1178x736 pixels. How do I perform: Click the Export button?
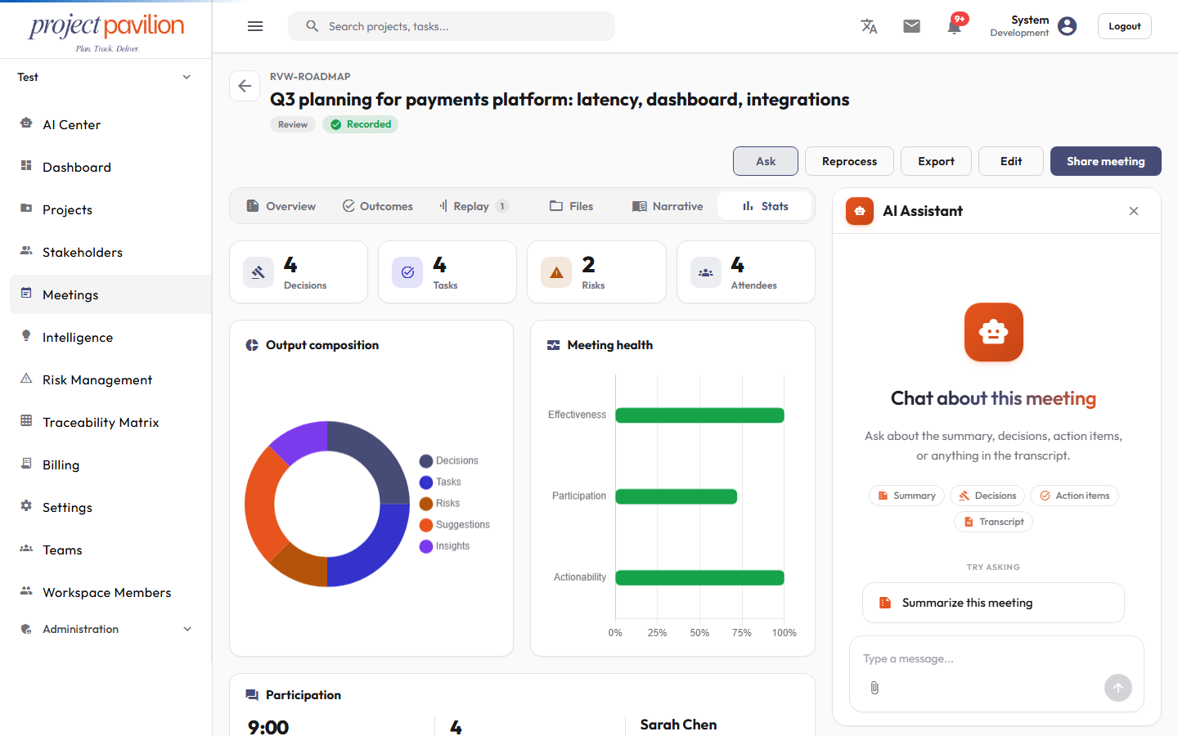click(936, 161)
